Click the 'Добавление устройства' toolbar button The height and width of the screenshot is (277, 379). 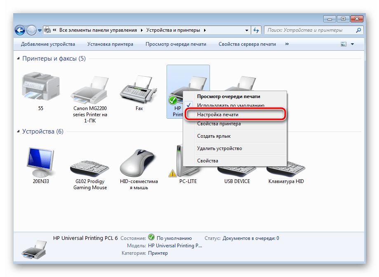[x=48, y=44]
